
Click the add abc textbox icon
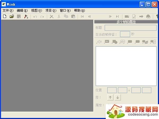122,42
